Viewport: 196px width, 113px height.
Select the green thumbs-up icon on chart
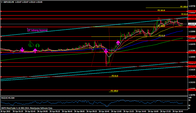pos(31,44)
